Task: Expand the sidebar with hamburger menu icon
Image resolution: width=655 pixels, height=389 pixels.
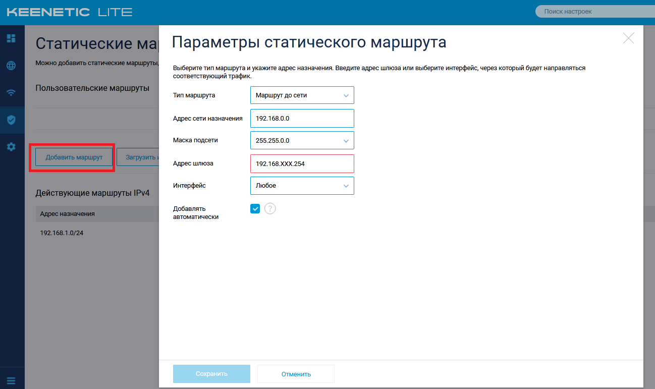Action: 11,380
